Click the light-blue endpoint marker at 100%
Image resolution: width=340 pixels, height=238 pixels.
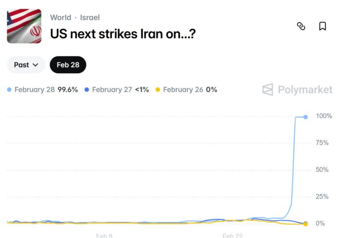306,117
